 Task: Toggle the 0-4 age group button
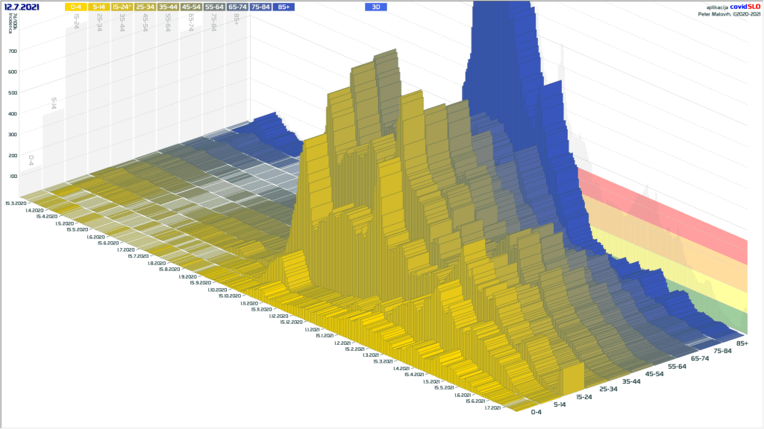[76, 7]
